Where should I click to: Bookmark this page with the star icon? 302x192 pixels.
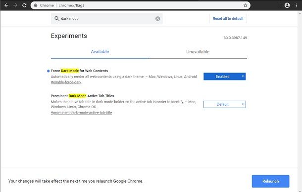point(245,5)
